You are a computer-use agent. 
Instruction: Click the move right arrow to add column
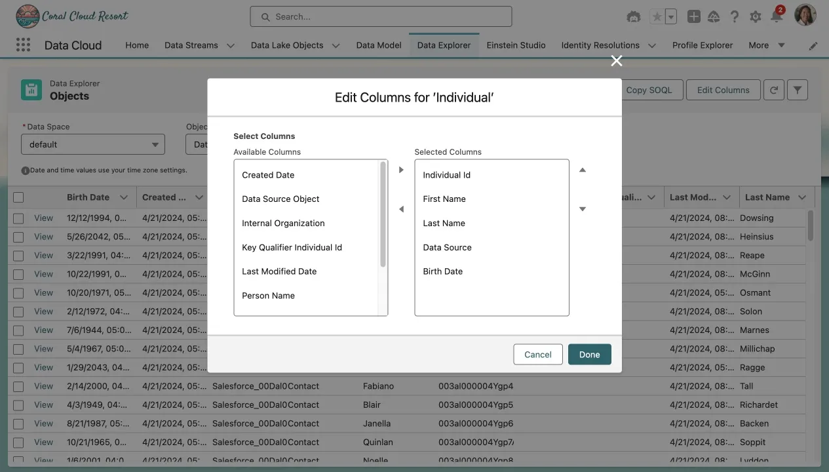pyautogui.click(x=401, y=170)
